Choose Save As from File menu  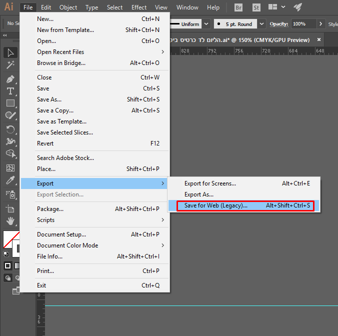(x=94, y=99)
